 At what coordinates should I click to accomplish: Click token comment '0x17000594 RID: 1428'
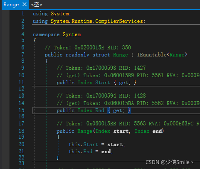116,96
